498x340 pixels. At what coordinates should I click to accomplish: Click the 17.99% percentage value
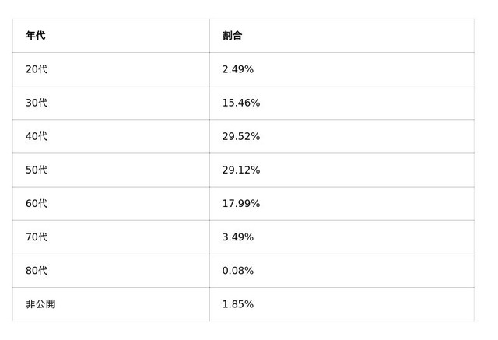click(x=240, y=203)
